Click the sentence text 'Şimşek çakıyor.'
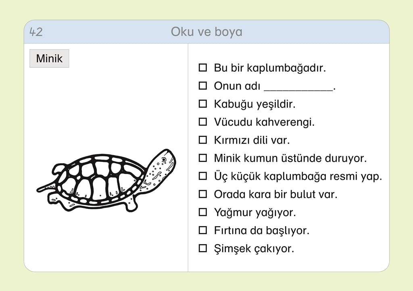This screenshot has height=291, width=413. 254,249
